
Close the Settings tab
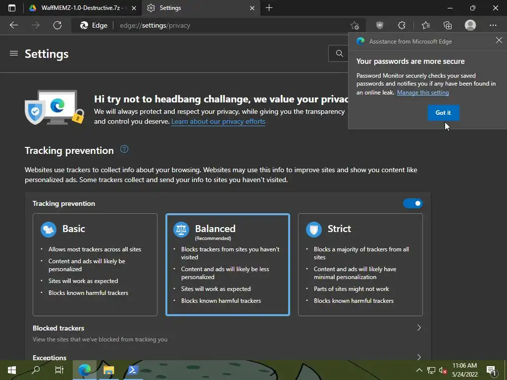point(252,8)
